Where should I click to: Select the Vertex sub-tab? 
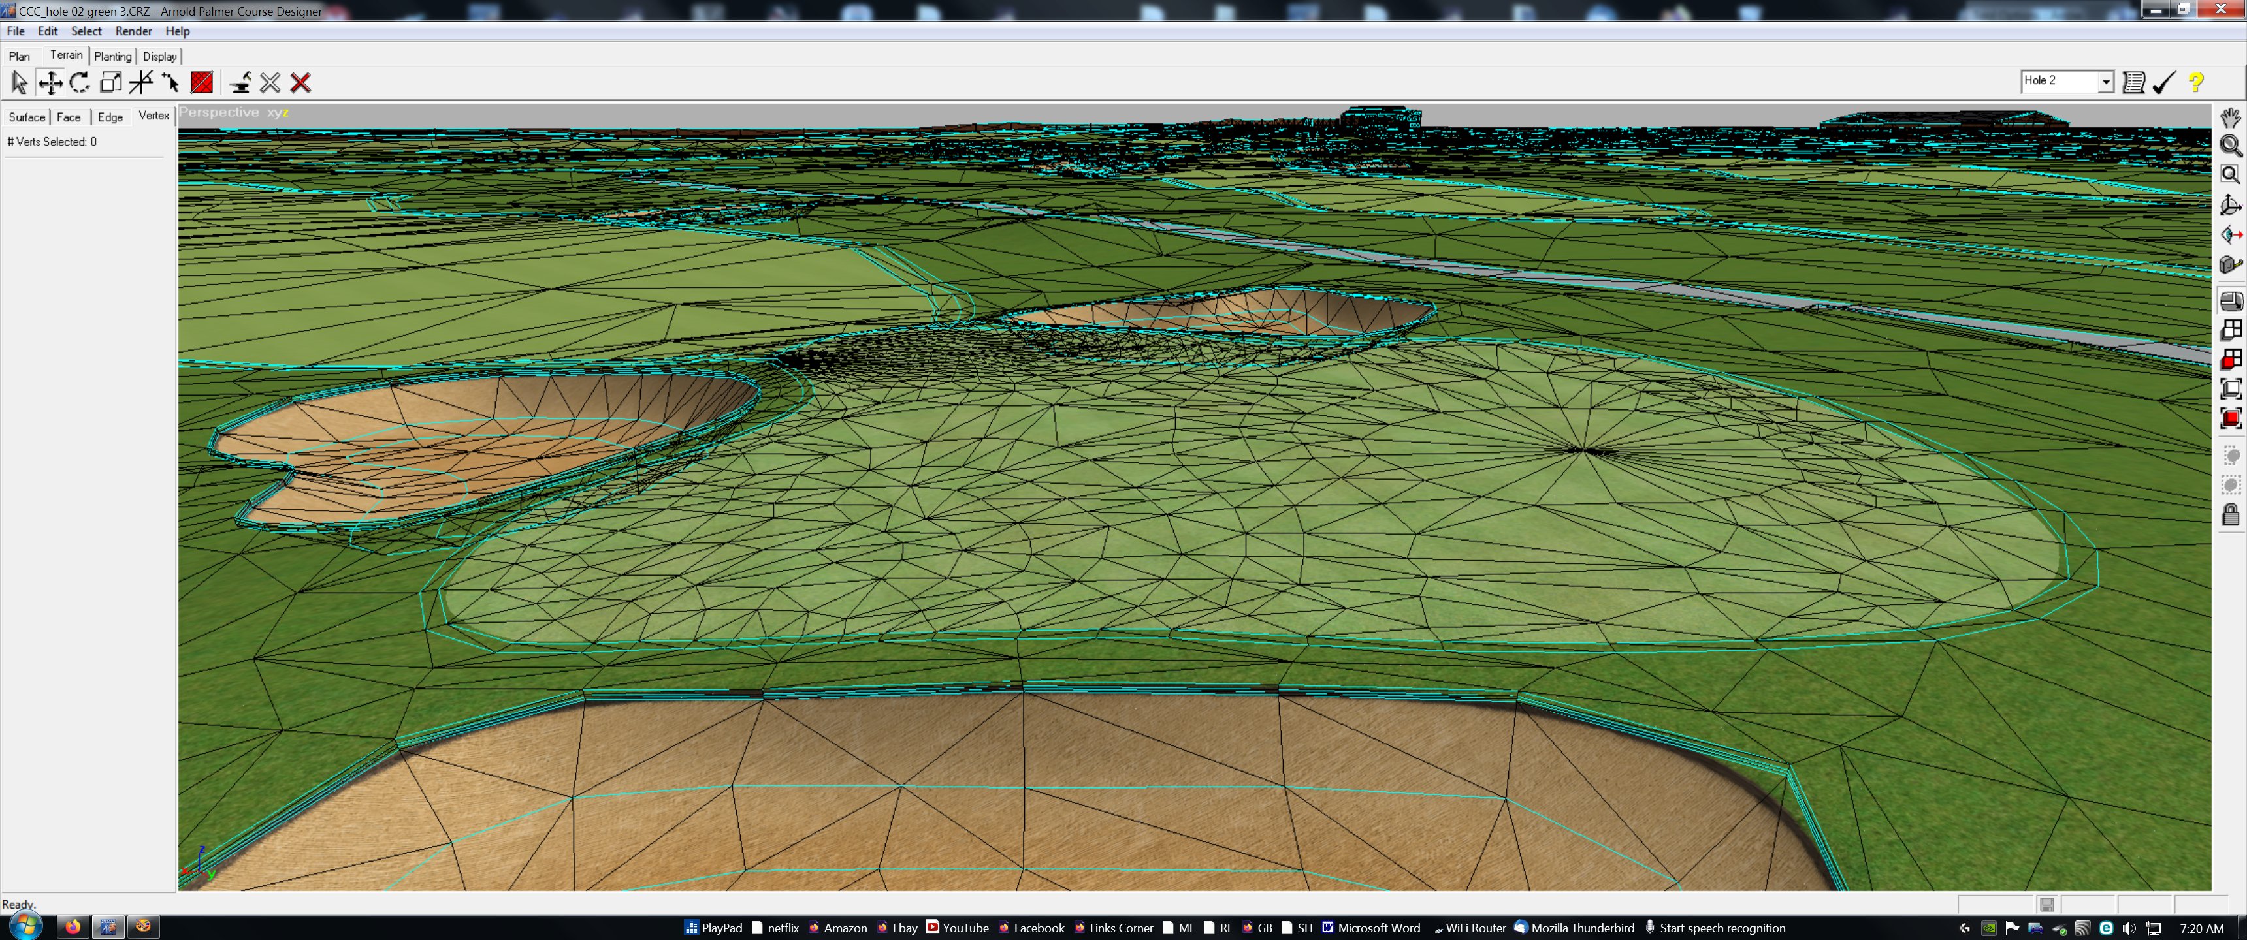[154, 115]
